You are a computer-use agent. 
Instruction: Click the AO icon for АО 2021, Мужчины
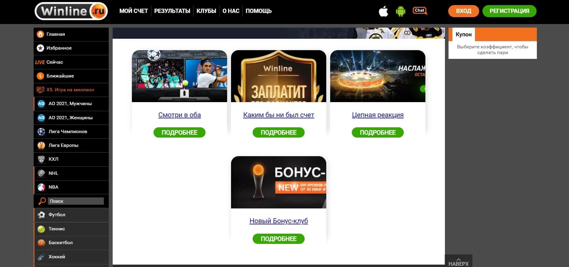tap(41, 104)
